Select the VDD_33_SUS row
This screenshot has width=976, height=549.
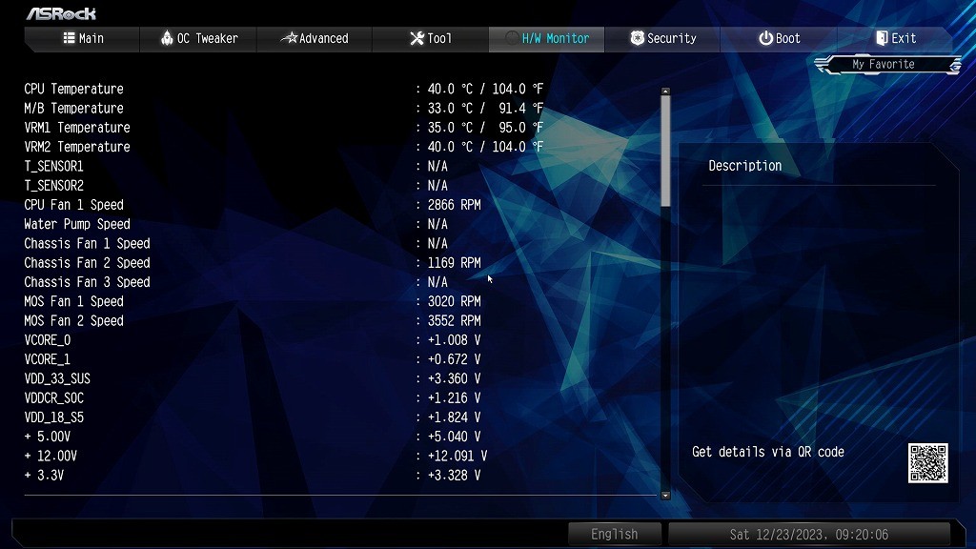tap(253, 378)
